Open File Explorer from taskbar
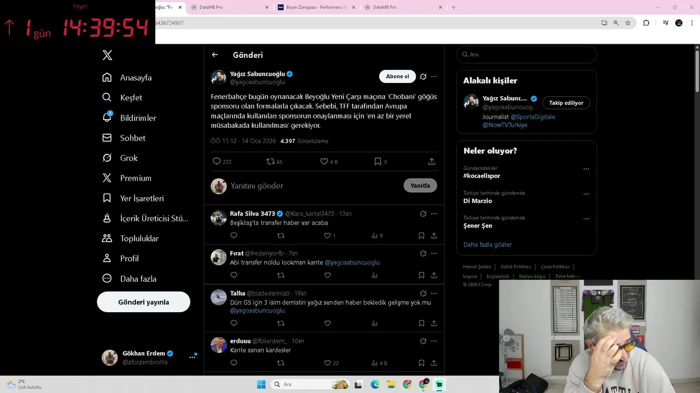The width and height of the screenshot is (700, 393). [391, 384]
